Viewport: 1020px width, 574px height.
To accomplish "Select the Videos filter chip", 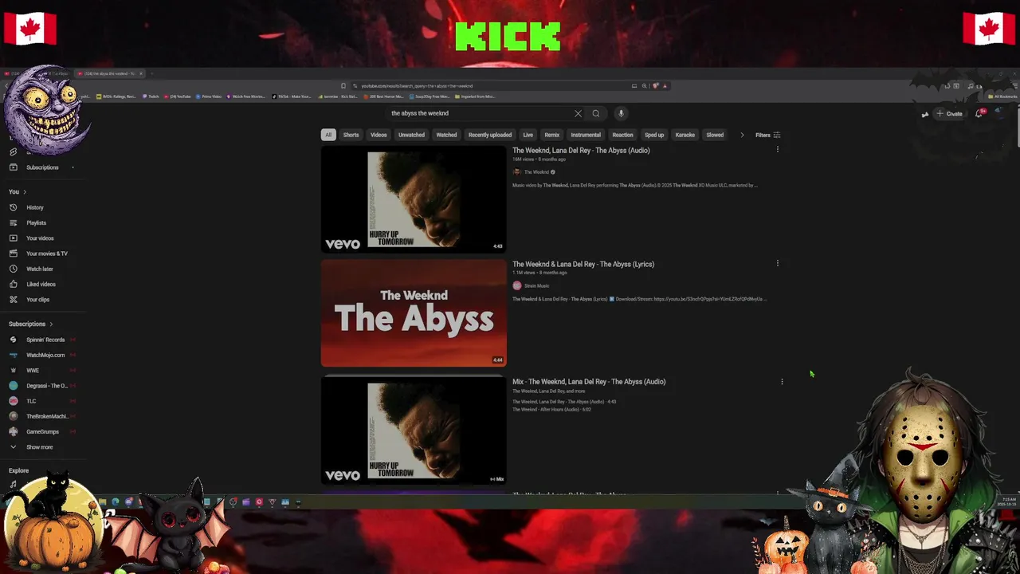I will coord(379,135).
